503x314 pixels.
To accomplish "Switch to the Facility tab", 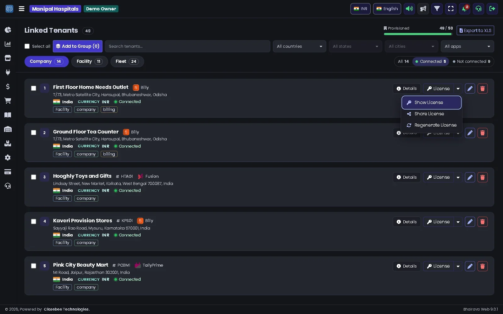I will pyautogui.click(x=90, y=62).
